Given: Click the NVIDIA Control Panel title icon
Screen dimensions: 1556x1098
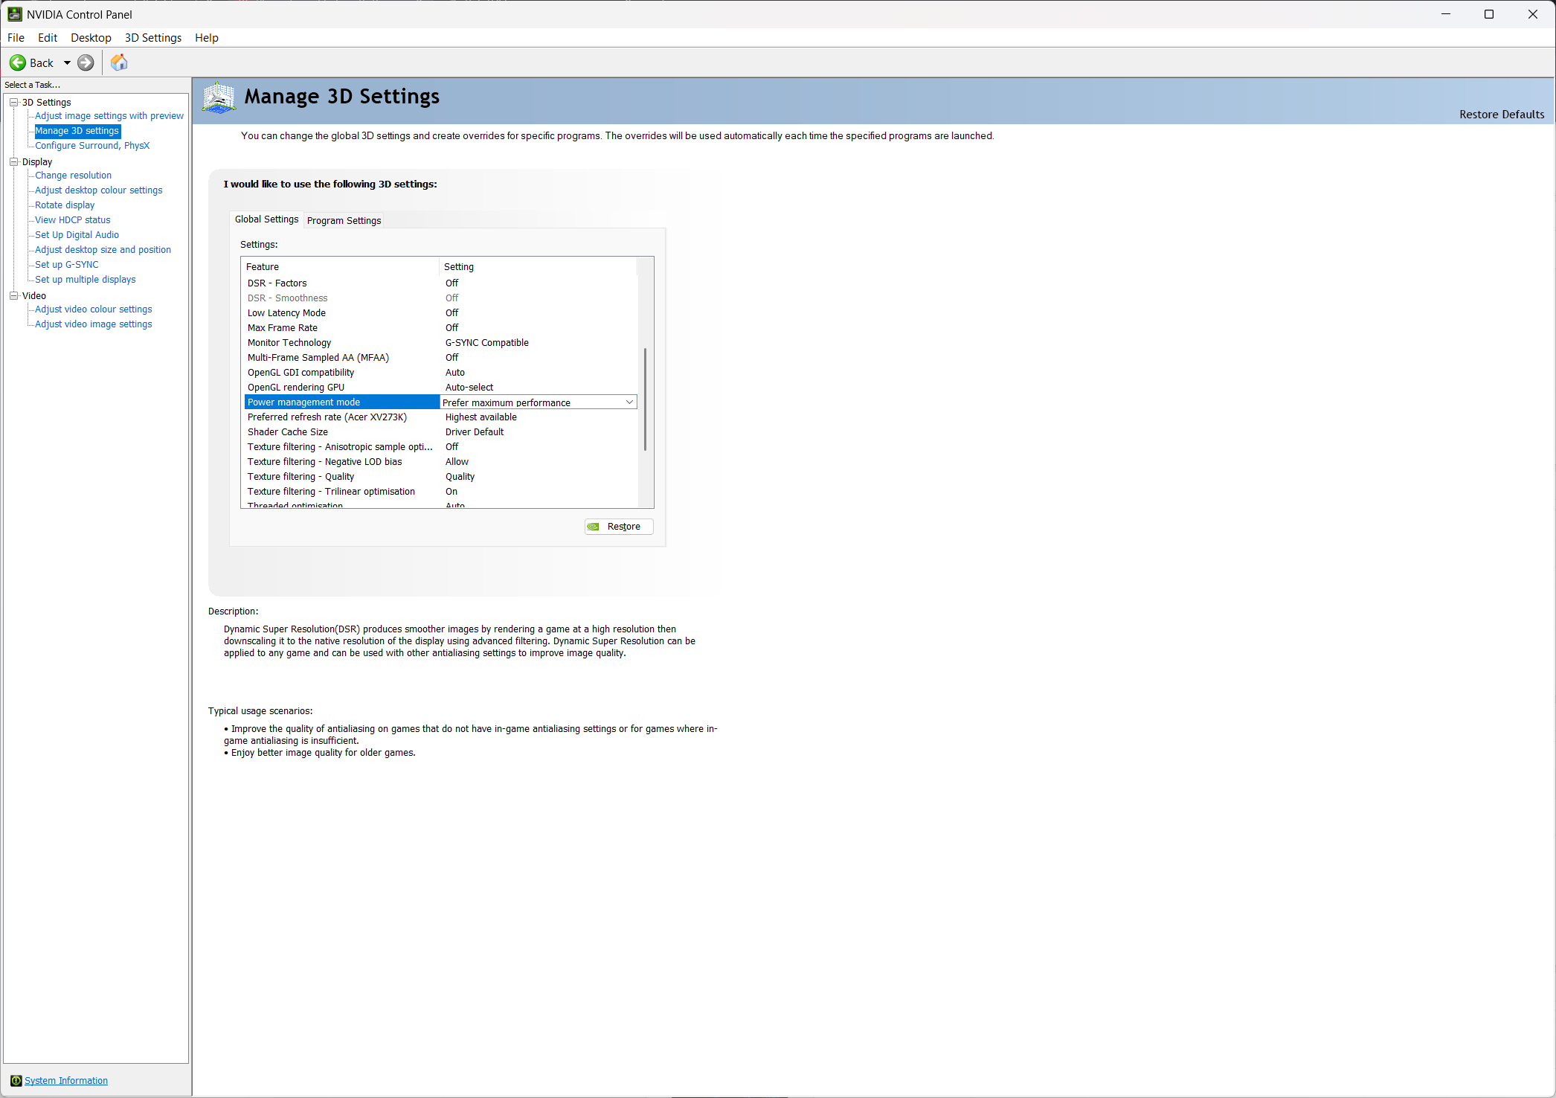Looking at the screenshot, I should click(14, 14).
